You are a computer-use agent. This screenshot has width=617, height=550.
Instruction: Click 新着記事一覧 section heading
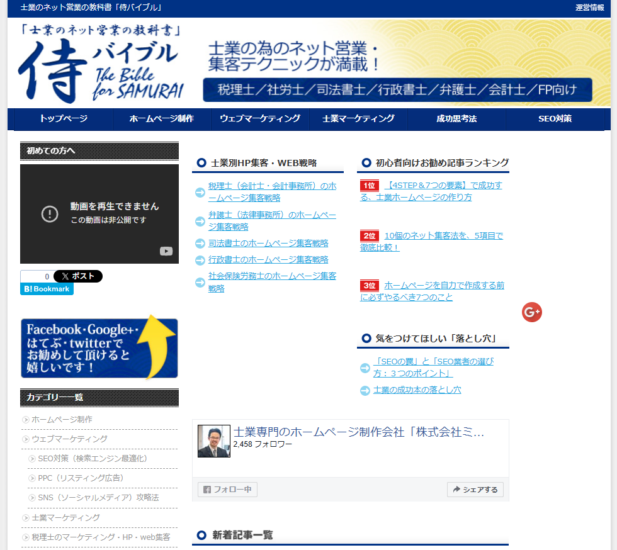pyautogui.click(x=242, y=535)
